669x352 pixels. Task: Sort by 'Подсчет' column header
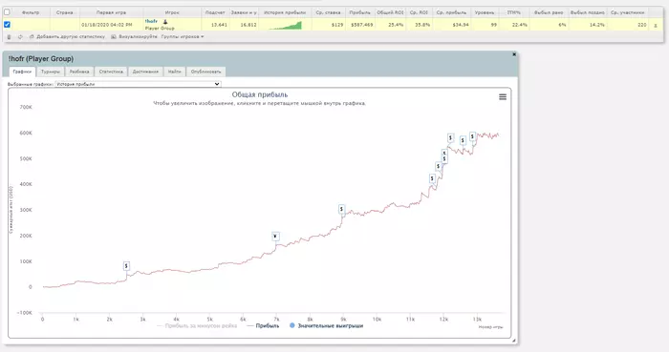(215, 12)
